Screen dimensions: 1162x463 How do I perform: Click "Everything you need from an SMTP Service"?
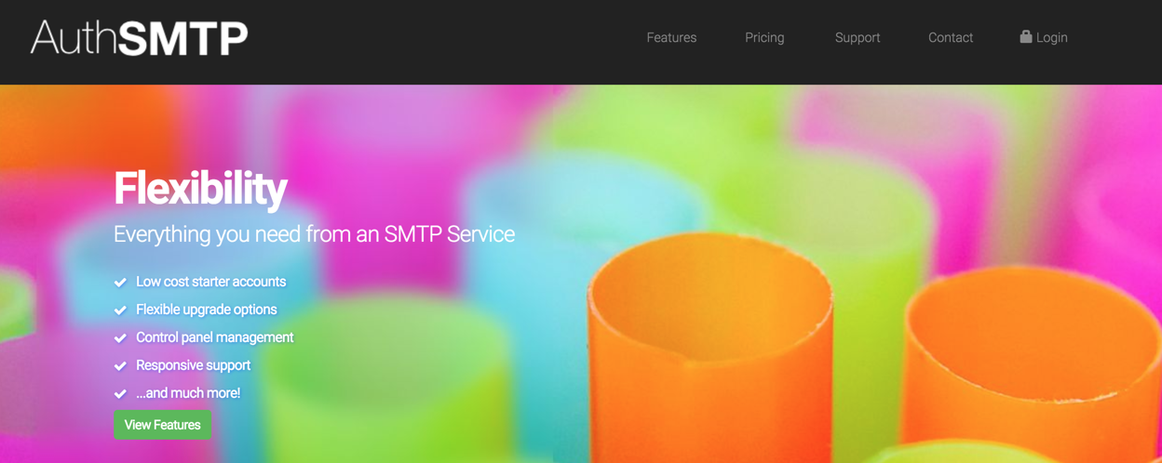[x=314, y=234]
